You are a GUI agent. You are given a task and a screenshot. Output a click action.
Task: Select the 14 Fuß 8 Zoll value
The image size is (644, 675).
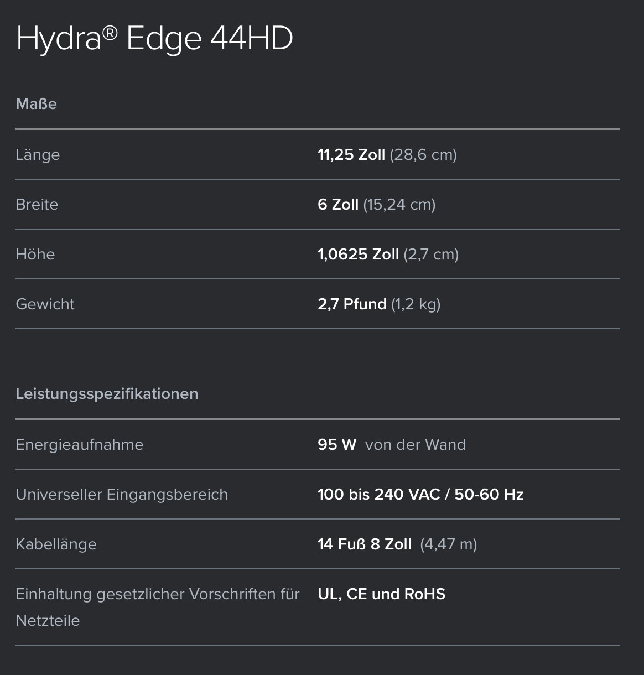[365, 544]
